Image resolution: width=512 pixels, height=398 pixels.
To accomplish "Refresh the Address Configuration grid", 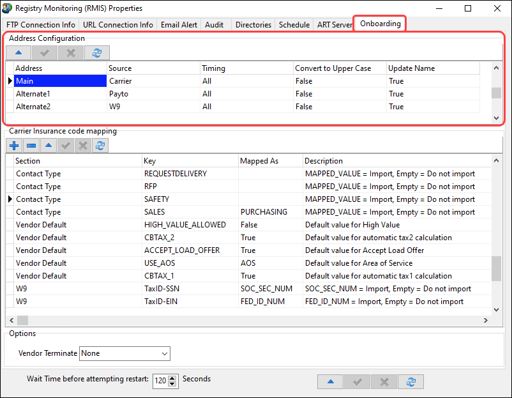I will tap(96, 53).
